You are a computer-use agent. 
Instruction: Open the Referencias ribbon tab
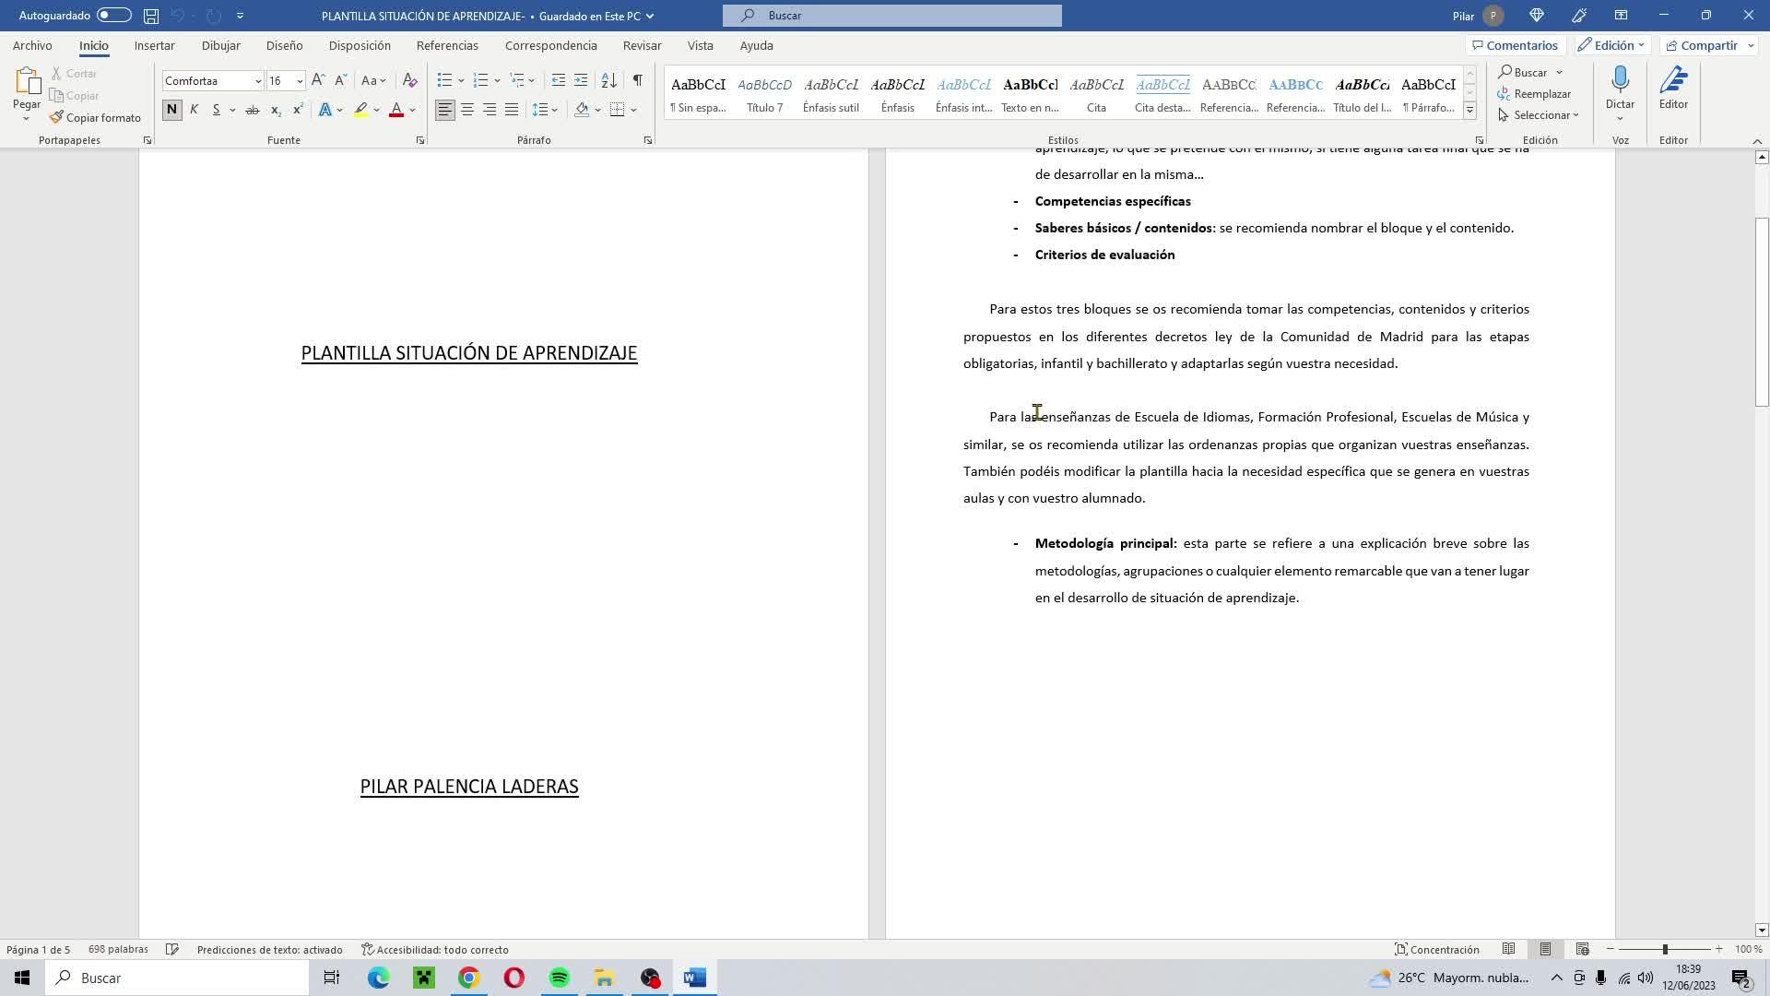pos(447,45)
